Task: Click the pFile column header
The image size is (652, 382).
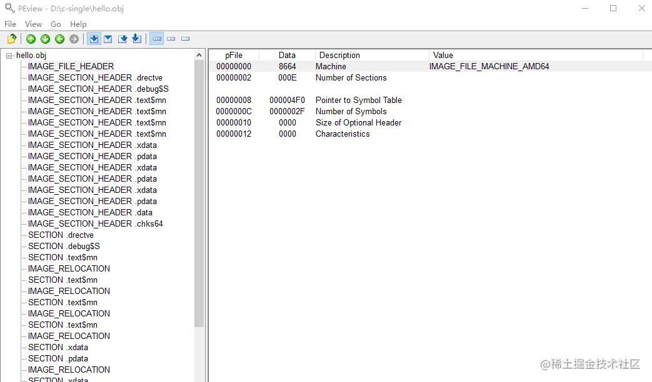Action: (234, 55)
